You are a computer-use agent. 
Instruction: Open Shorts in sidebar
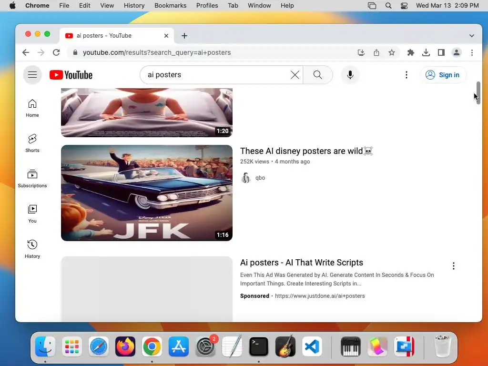(x=32, y=143)
